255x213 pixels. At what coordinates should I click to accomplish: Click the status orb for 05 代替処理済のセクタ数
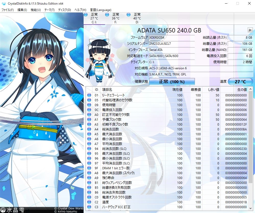[x=89, y=100]
